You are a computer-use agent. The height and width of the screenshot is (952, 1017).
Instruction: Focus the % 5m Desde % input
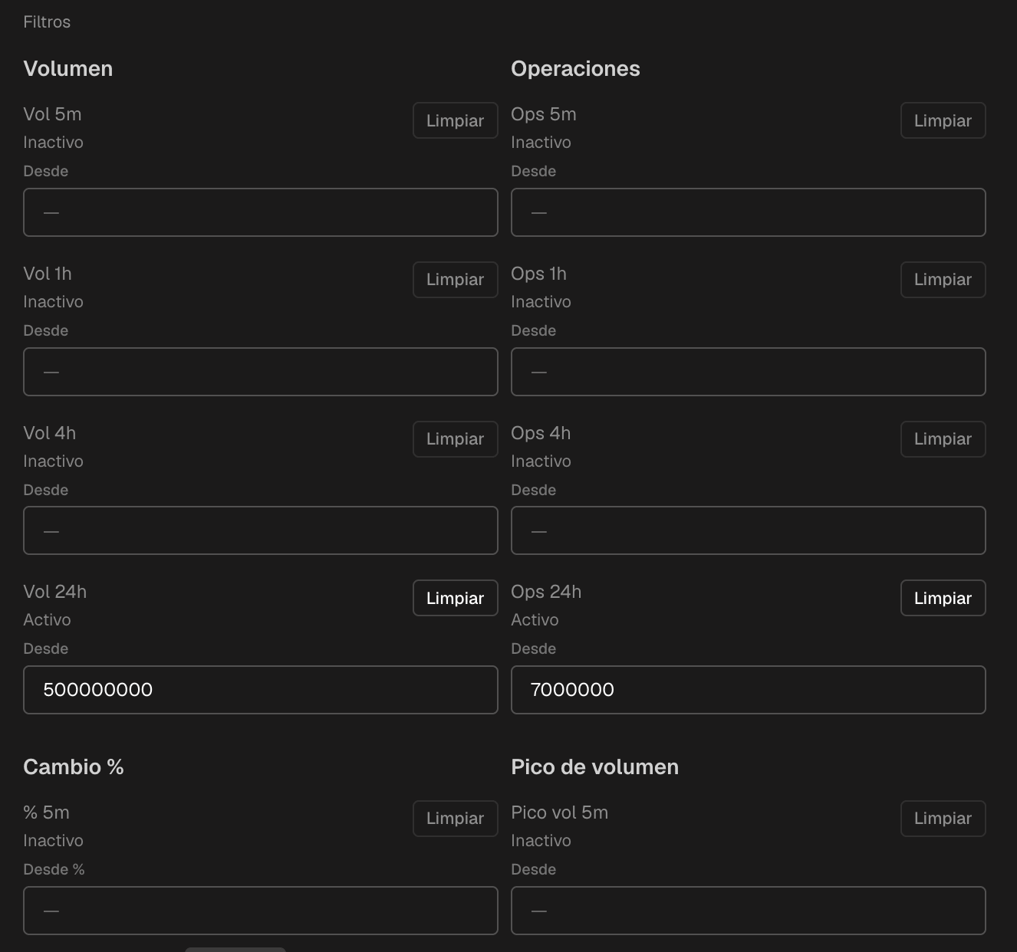pos(261,911)
